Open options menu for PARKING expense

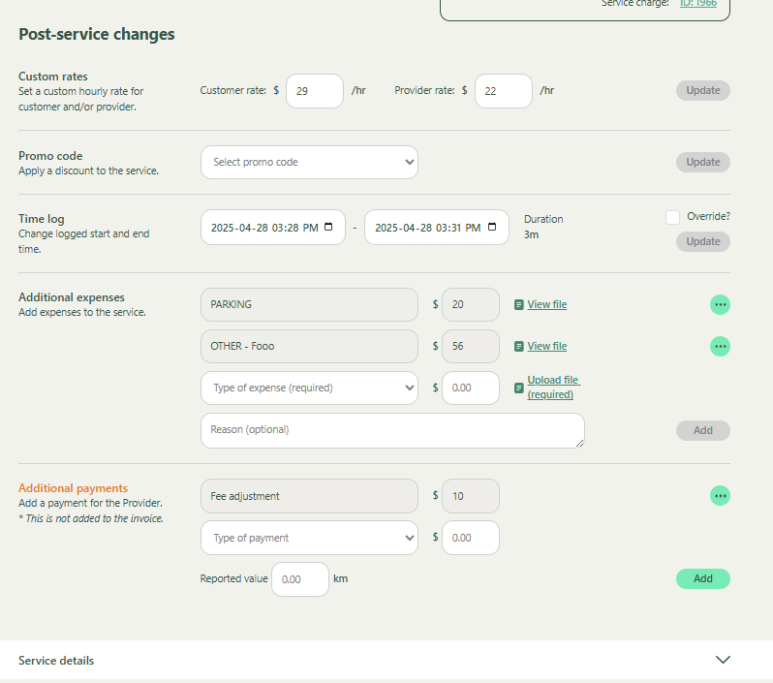click(720, 304)
